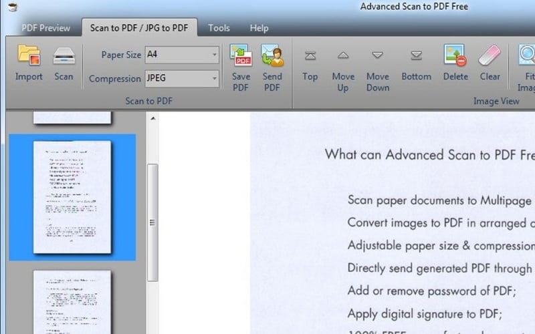Click the 'Image View' group label
Viewport: 535px width, 334px height.
(496, 101)
